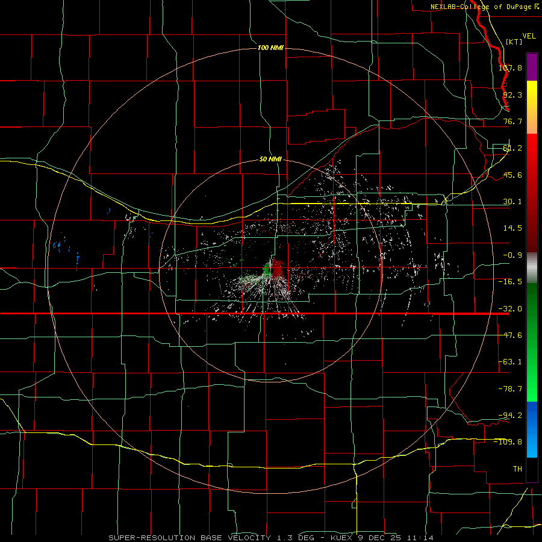542x542 pixels.
Task: Click the Super-Resolution Base Velocity caption
Action: click(x=271, y=538)
